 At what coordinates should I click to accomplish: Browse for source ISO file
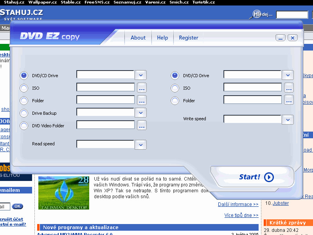[x=142, y=88]
